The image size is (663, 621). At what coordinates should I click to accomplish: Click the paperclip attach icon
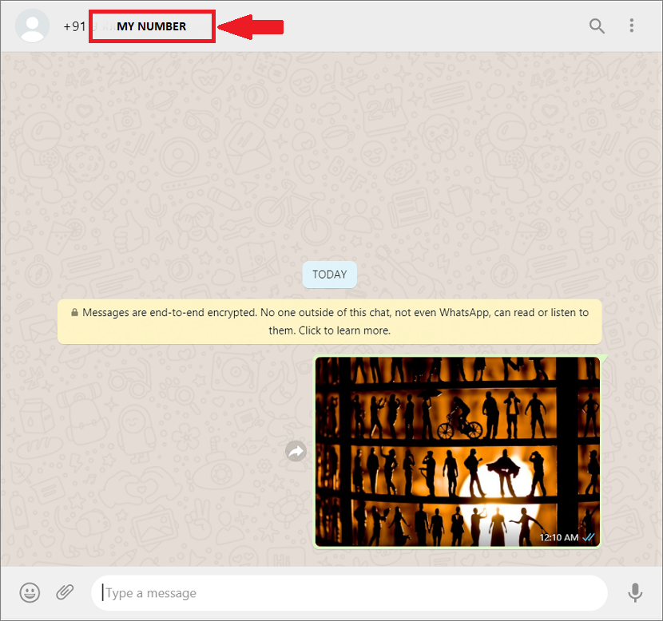coord(65,592)
